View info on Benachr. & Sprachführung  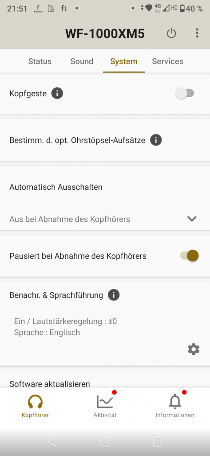114,295
